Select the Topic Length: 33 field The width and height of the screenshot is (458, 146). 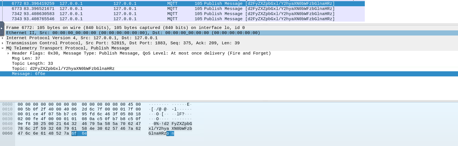pyautogui.click(x=32, y=64)
